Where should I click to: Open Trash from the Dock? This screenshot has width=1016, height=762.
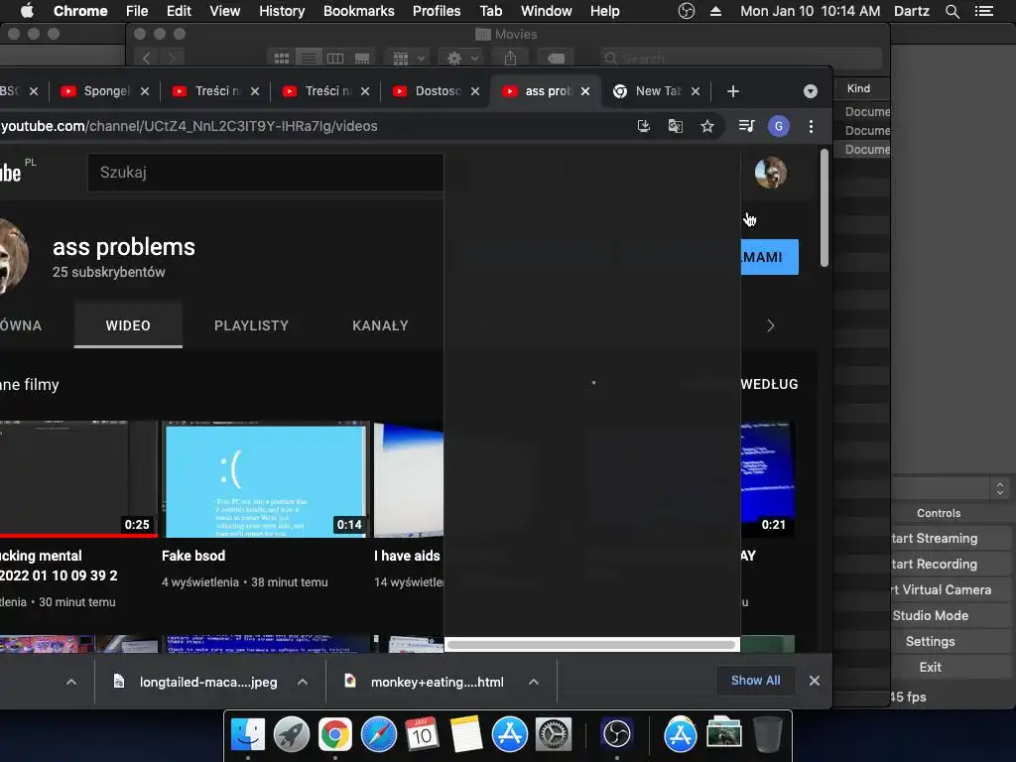[x=768, y=734]
